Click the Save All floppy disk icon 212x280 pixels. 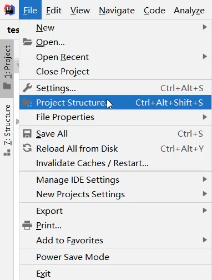tap(27, 133)
